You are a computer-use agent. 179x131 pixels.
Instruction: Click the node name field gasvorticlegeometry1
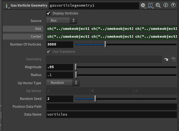[94, 5]
